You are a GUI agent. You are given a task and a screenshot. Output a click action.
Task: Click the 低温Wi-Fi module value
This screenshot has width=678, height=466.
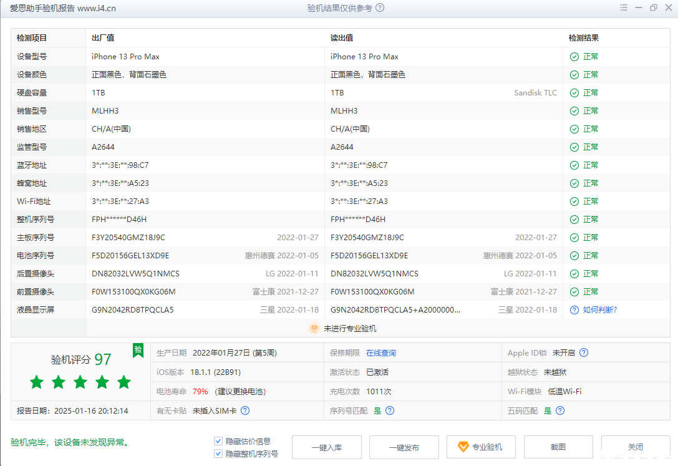click(x=564, y=392)
